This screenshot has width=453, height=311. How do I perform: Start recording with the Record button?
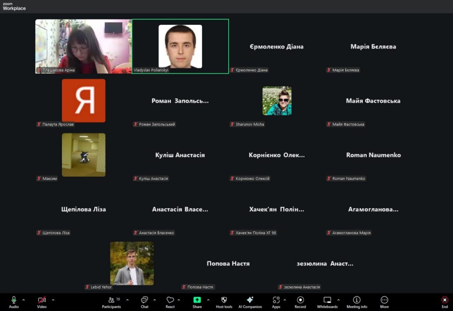(300, 302)
